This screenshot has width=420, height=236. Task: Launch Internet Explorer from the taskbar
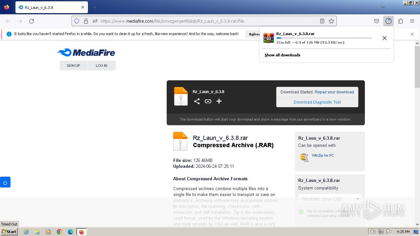coord(26,232)
